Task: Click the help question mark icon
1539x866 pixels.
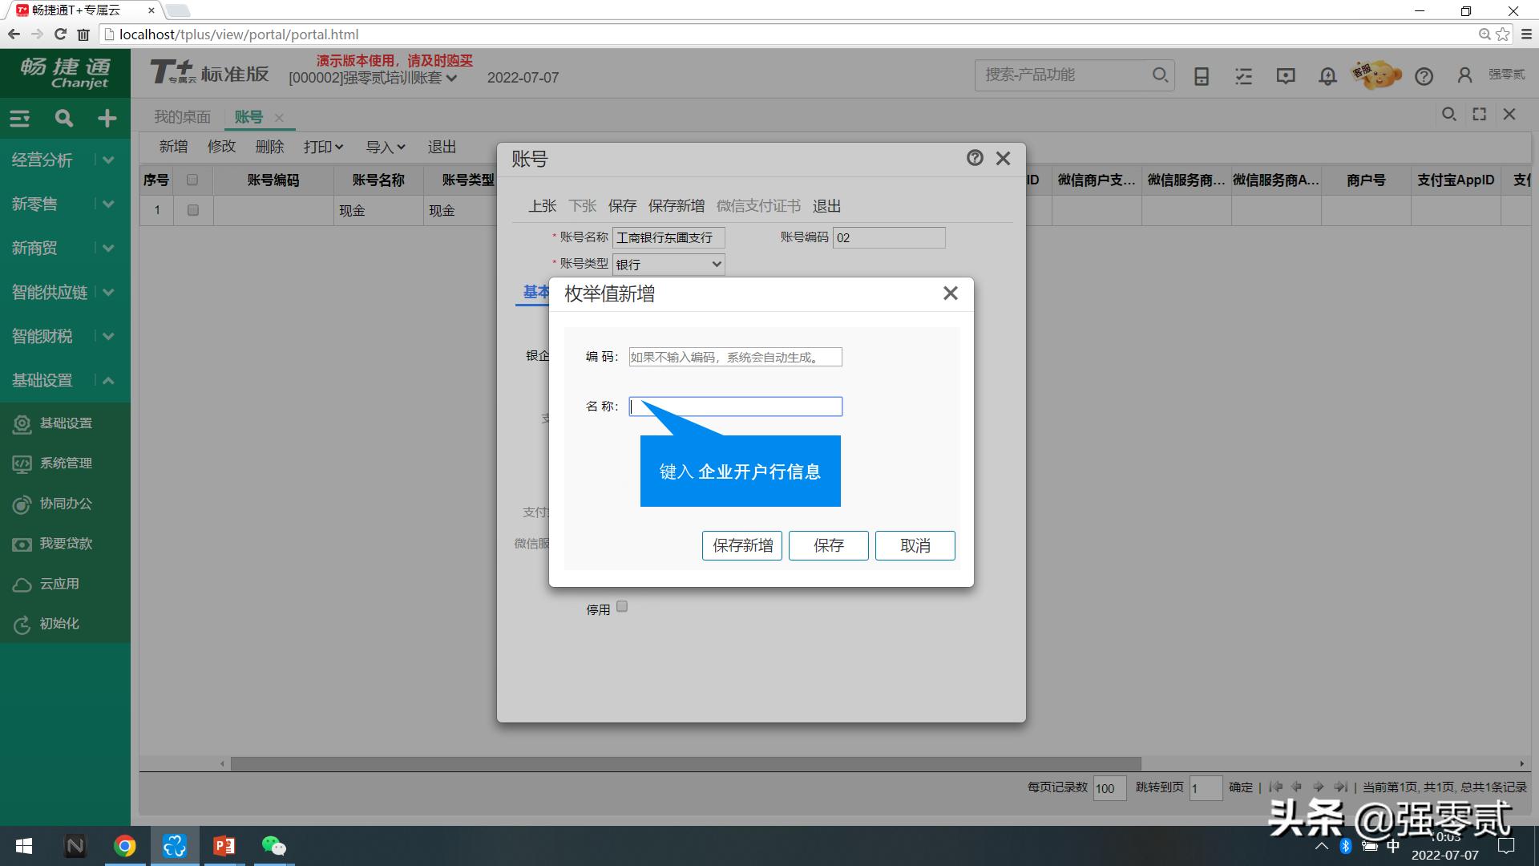Action: coord(1424,76)
